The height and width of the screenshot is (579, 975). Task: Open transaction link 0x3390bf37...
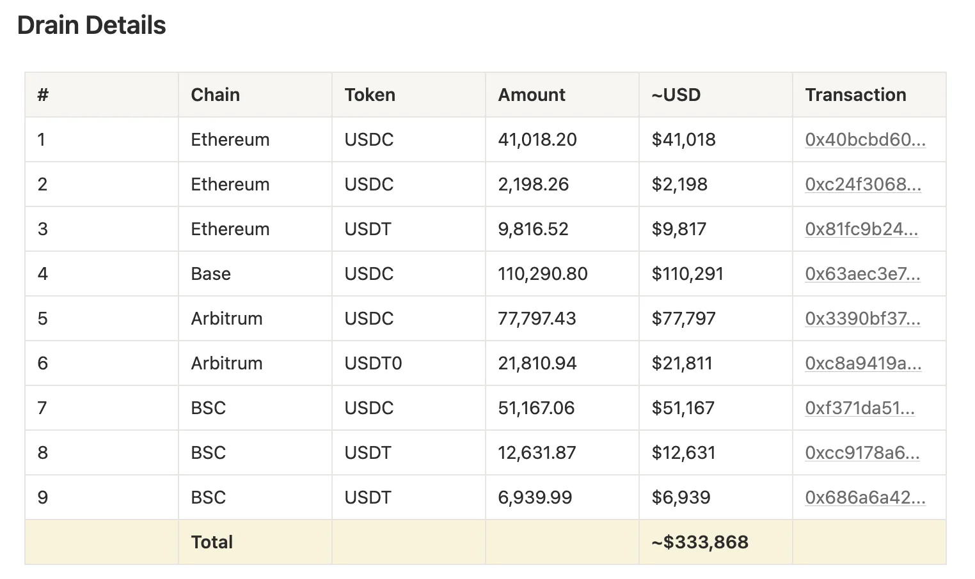(862, 318)
